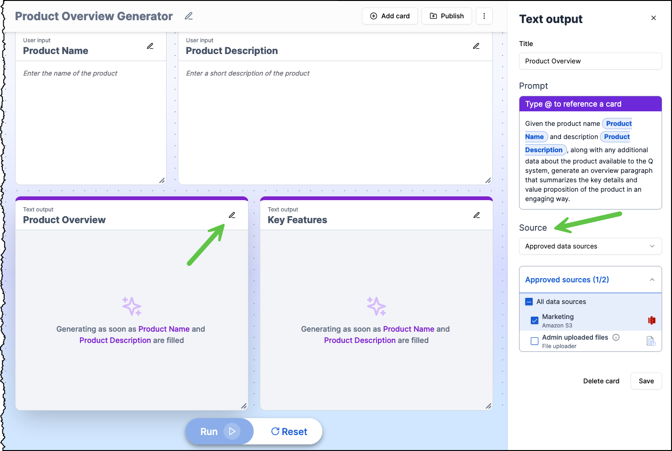This screenshot has width=672, height=451.
Task: Delete the selected card
Action: coord(601,381)
